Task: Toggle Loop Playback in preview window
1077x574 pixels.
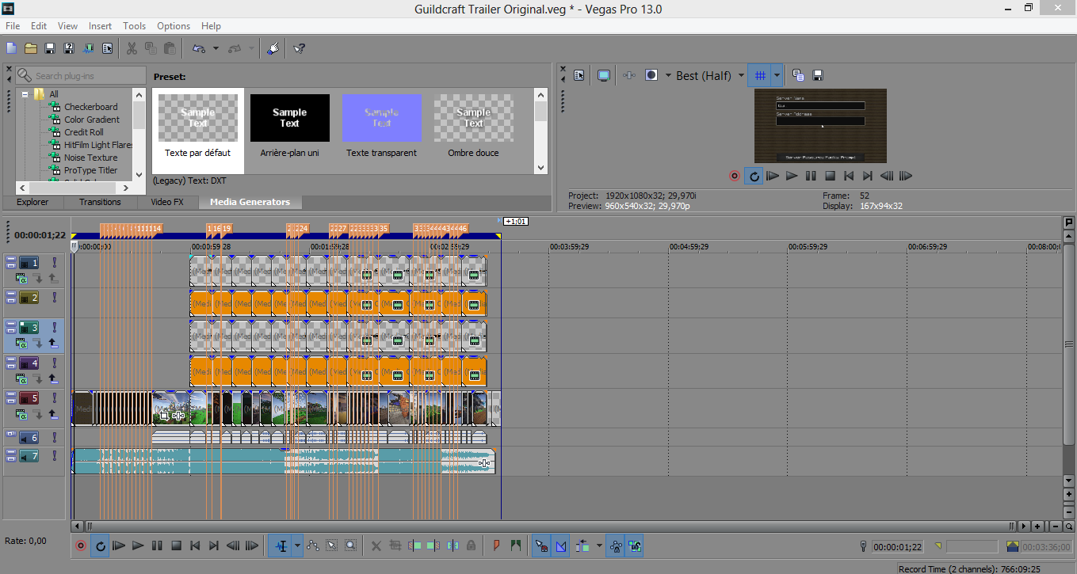Action: 754,176
